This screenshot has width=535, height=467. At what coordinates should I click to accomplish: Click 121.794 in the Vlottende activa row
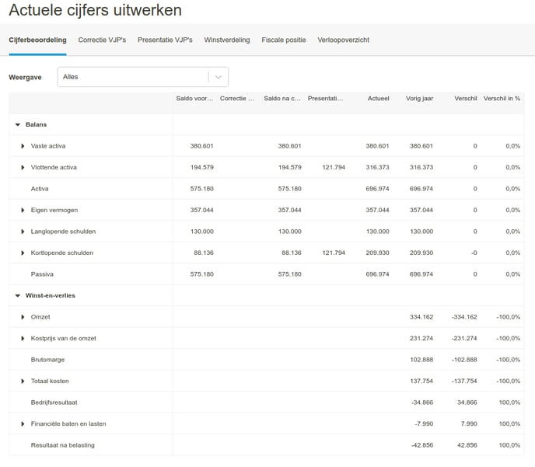click(x=334, y=167)
